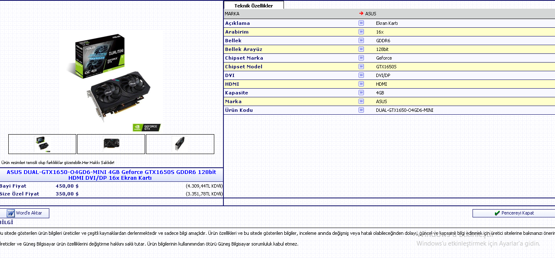
Task: Click the arrow icon in the Bellek Arayüz row
Action: click(361, 49)
